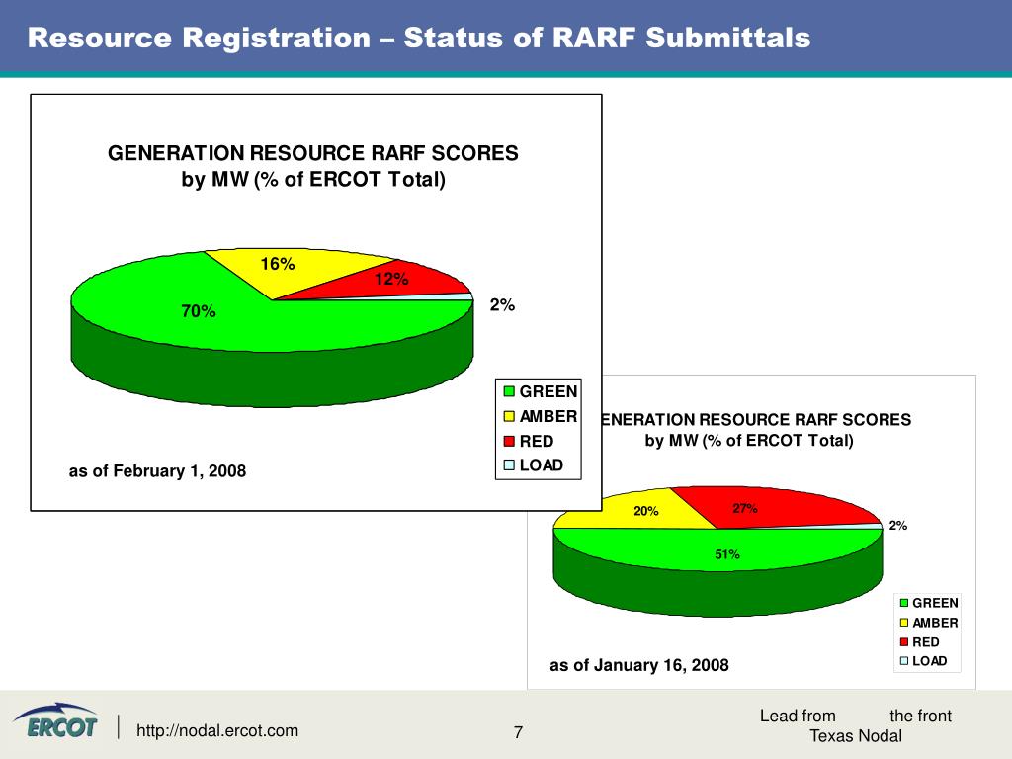This screenshot has width=1012, height=759.
Task: Click the slide title Resource Registration
Action: pos(419,38)
